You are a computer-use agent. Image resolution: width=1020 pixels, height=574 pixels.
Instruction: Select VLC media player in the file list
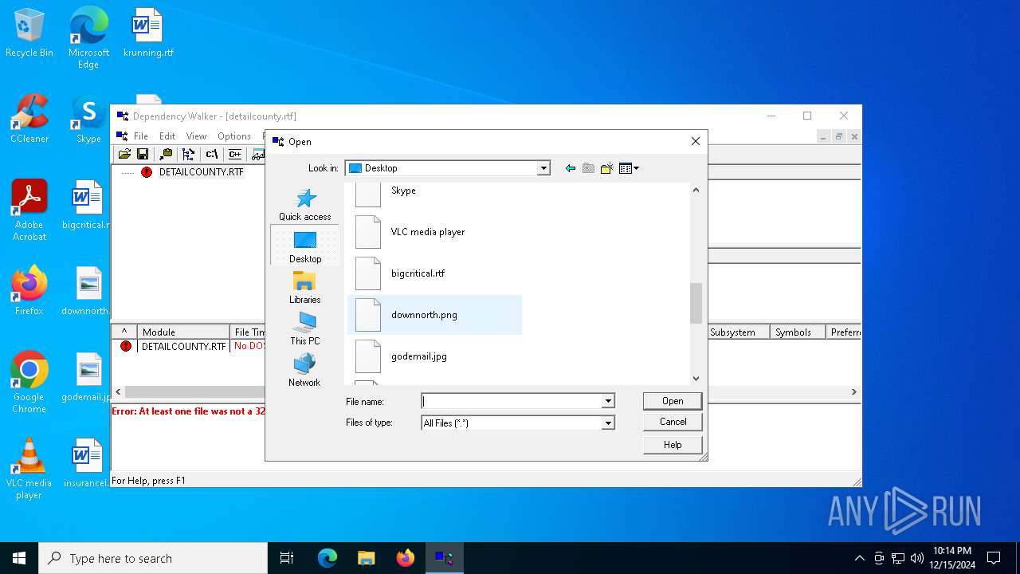coord(434,232)
